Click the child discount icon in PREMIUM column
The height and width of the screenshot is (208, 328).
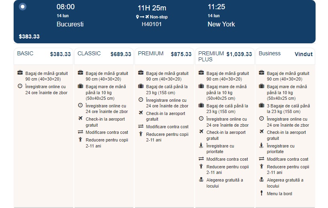coord(141,134)
